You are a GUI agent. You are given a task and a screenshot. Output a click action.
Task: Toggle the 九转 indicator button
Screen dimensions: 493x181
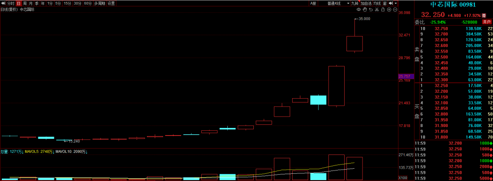coord(355,3)
